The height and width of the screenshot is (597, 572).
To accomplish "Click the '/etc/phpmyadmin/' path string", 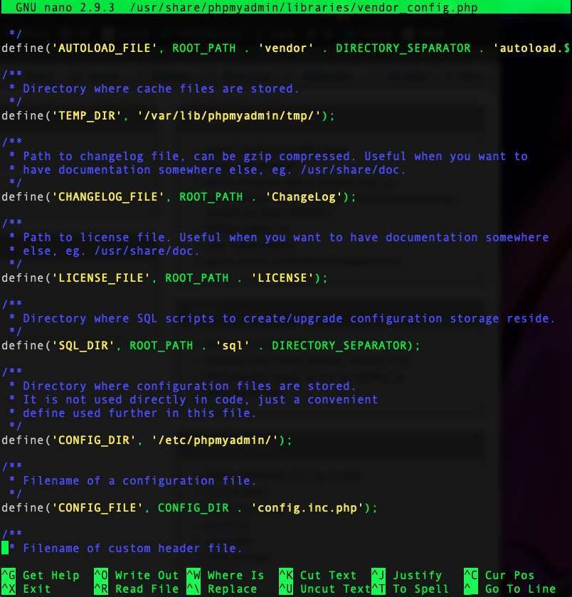I will (x=215, y=440).
